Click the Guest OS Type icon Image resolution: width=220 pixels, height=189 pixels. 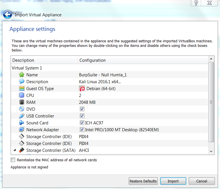[21, 88]
